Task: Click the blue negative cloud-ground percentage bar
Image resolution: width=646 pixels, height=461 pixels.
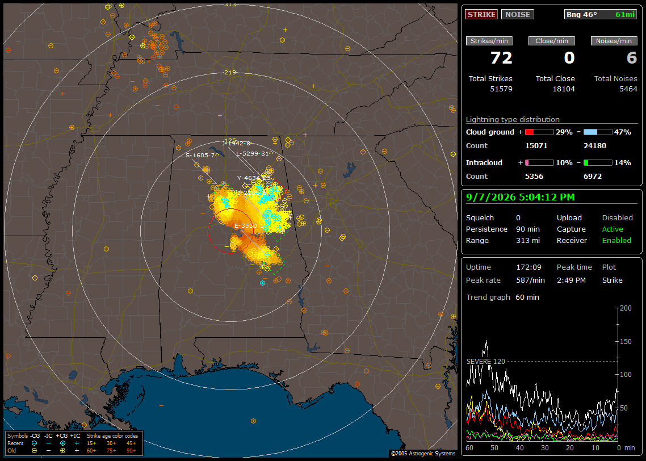Action: click(598, 132)
